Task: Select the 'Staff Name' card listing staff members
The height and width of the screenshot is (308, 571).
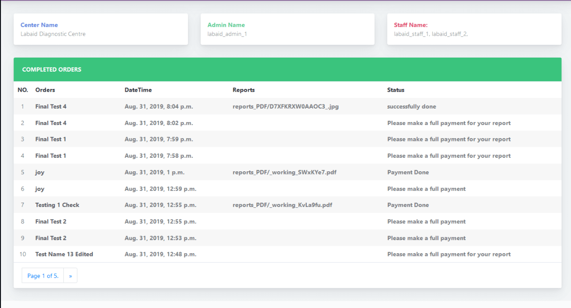Action: point(474,29)
